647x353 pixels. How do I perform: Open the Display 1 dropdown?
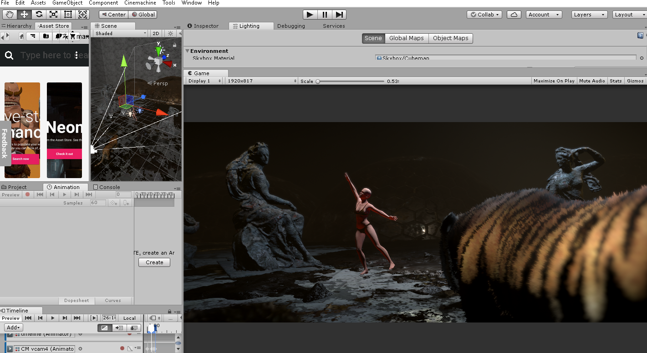tap(204, 81)
